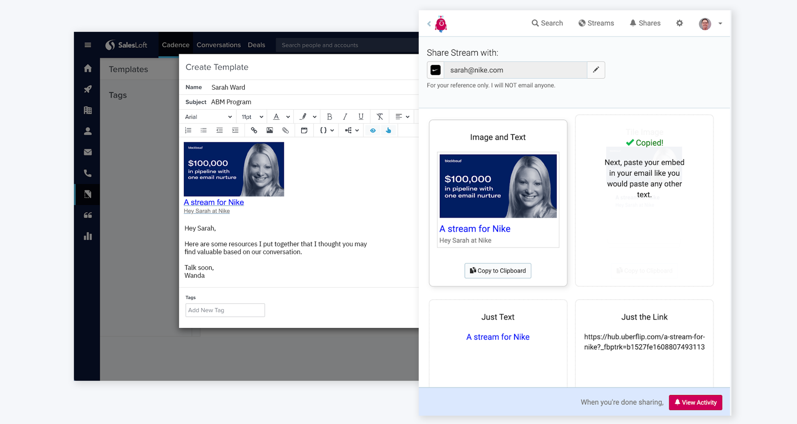Toggle click tracking pointer icon
Viewport: 797px width, 424px height.
tap(388, 130)
